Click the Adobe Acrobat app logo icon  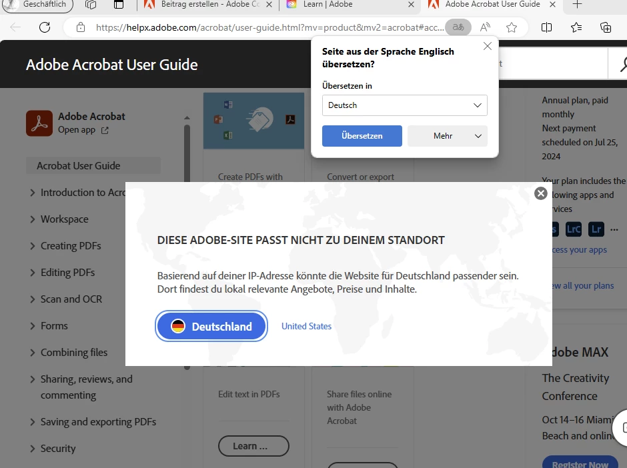39,123
